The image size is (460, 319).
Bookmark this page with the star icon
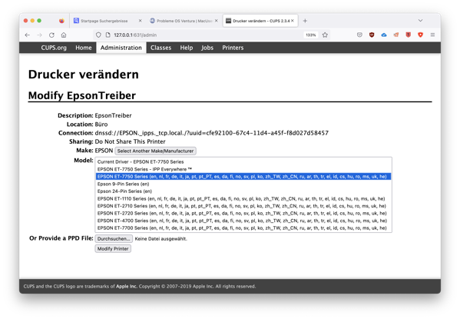(325, 35)
